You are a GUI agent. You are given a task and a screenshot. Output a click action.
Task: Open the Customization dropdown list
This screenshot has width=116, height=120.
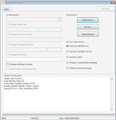[x=60, y=19]
